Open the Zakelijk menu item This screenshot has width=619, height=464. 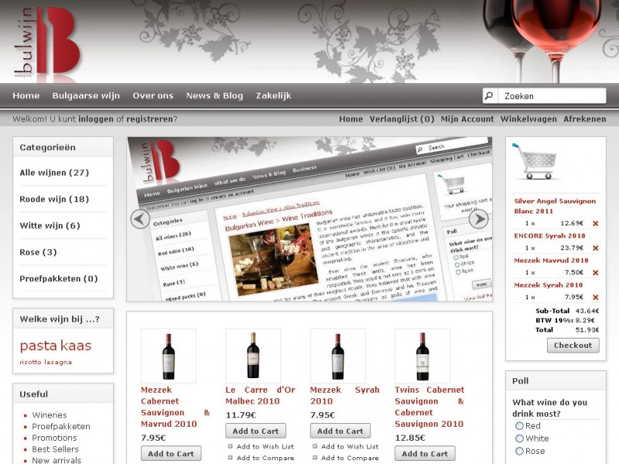pyautogui.click(x=274, y=95)
